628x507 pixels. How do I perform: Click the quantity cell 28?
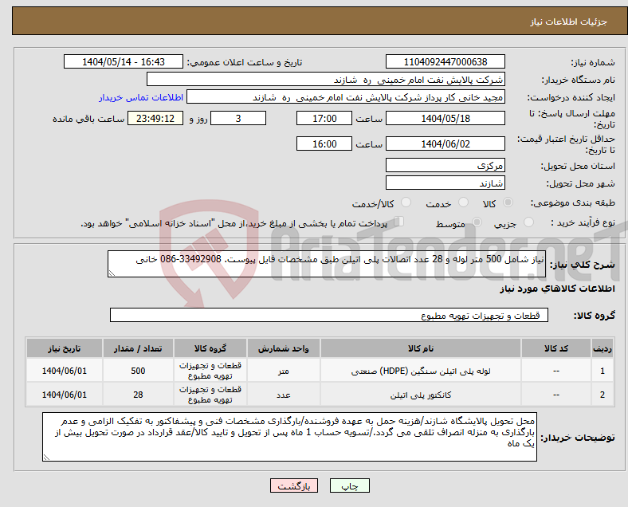pyautogui.click(x=138, y=395)
